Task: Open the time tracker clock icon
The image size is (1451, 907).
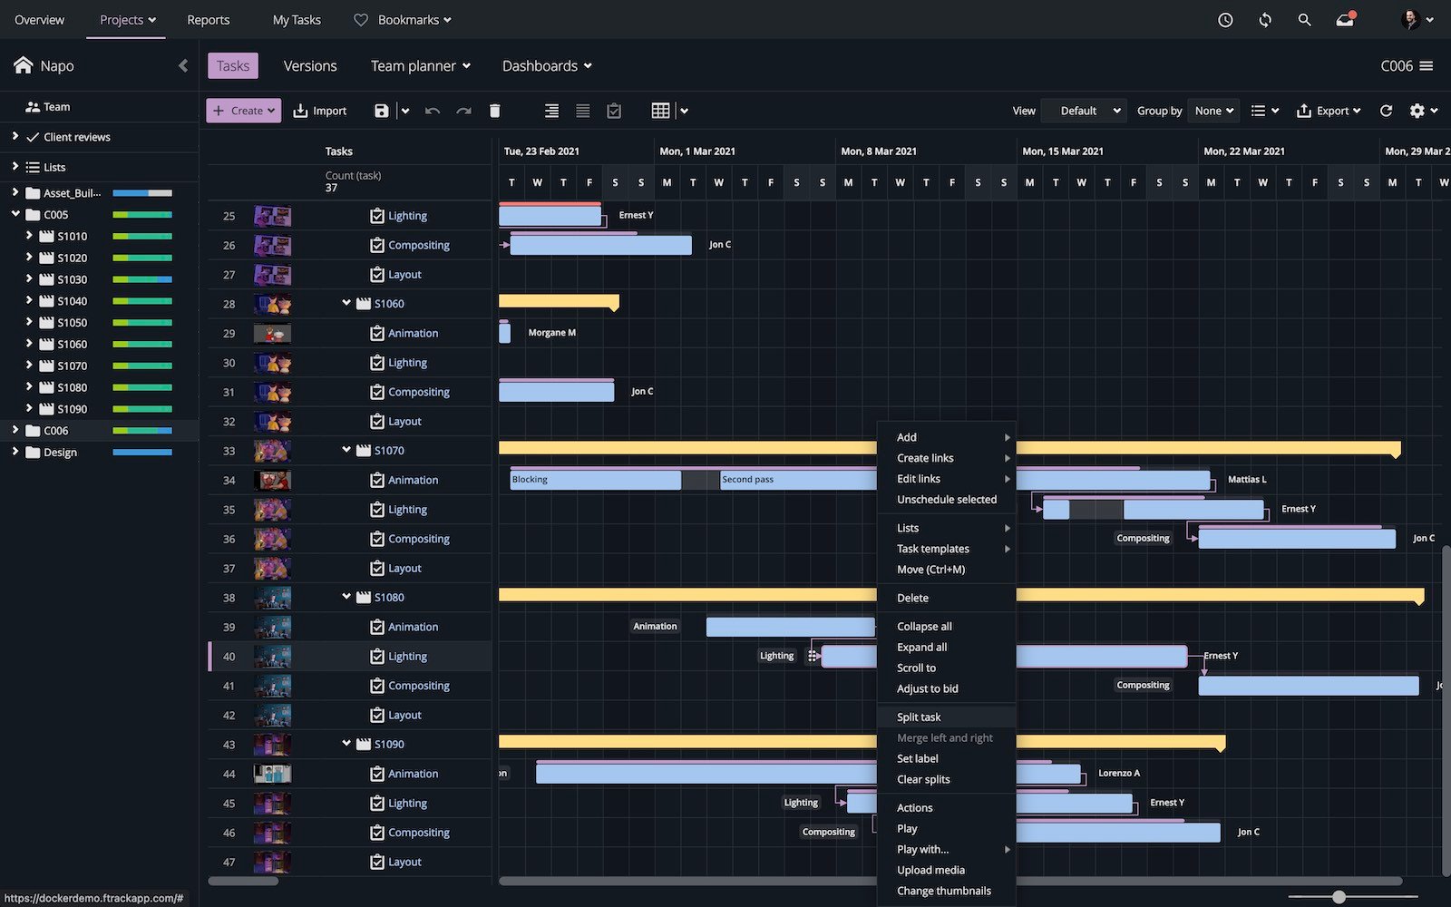Action: pyautogui.click(x=1225, y=19)
